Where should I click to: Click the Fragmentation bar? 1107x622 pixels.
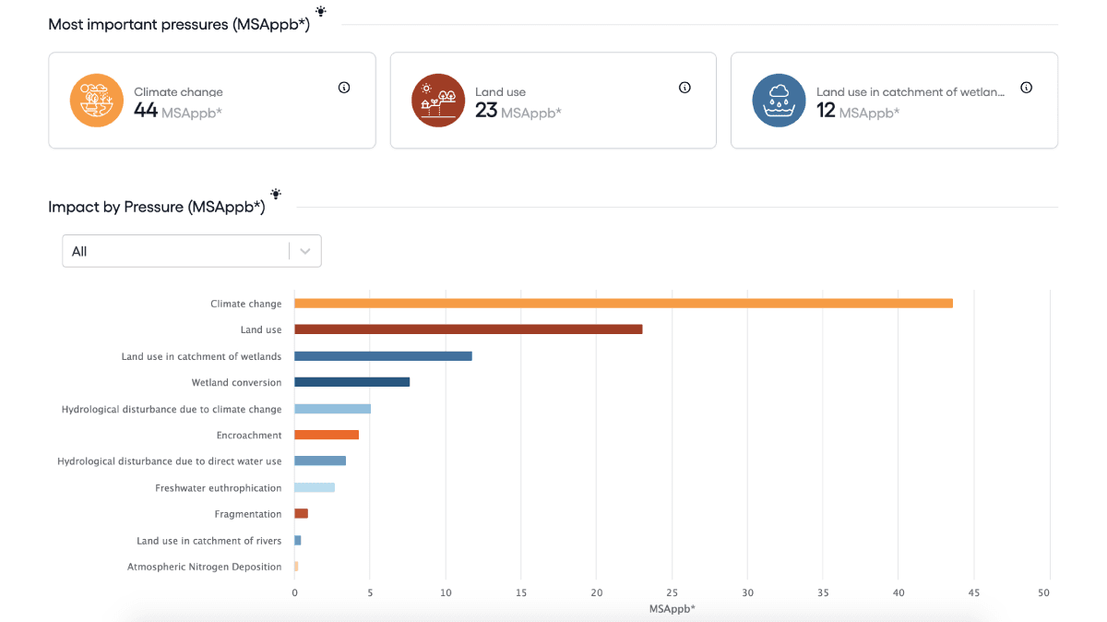point(301,514)
